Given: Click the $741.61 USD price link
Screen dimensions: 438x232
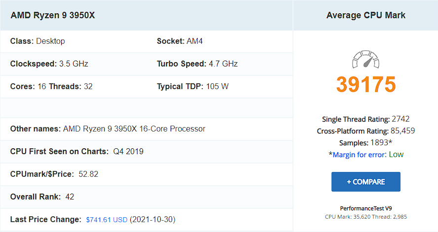Looking at the screenshot, I should 107,219.
